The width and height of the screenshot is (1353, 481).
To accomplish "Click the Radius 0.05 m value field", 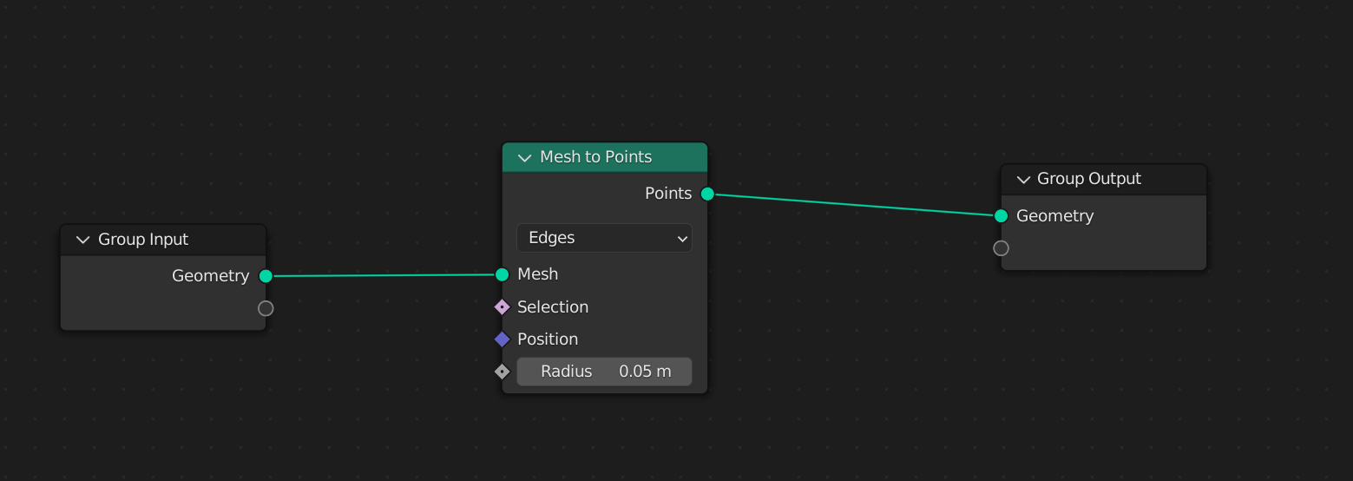I will coord(604,372).
